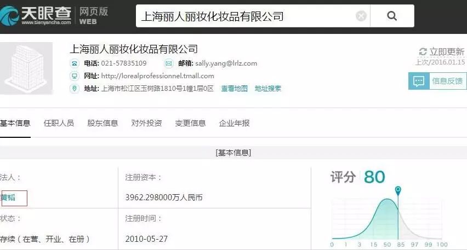View the 企业年报 tab
This screenshot has height=250, width=467.
coord(234,123)
